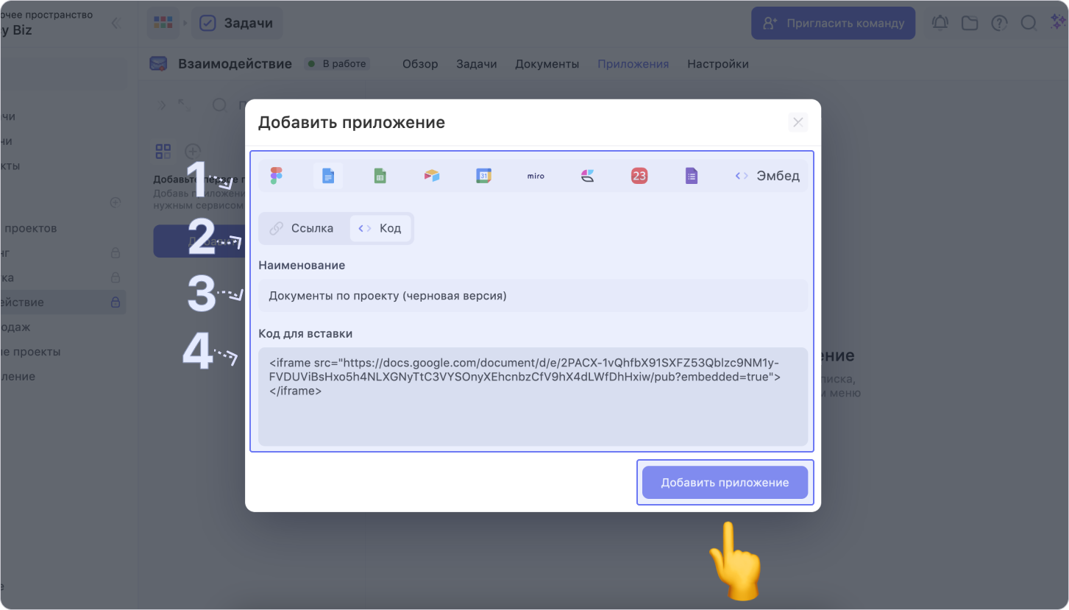Choose the Google Calendar icon
1069x610 pixels.
click(483, 176)
